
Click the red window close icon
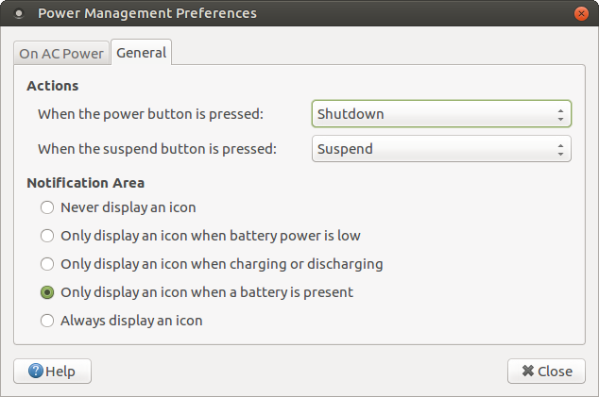coord(581,14)
